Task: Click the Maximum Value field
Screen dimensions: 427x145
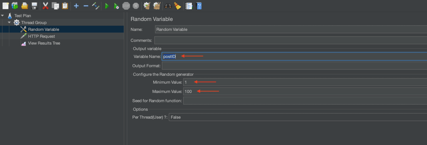Action: click(x=305, y=91)
